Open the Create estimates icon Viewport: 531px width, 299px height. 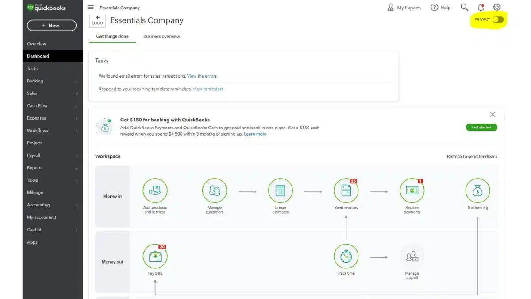(281, 191)
